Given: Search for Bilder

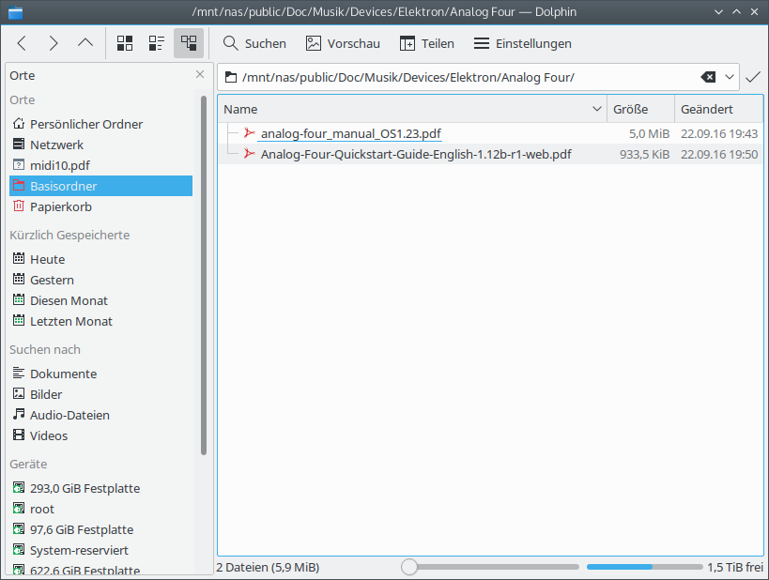Looking at the screenshot, I should (x=100, y=394).
